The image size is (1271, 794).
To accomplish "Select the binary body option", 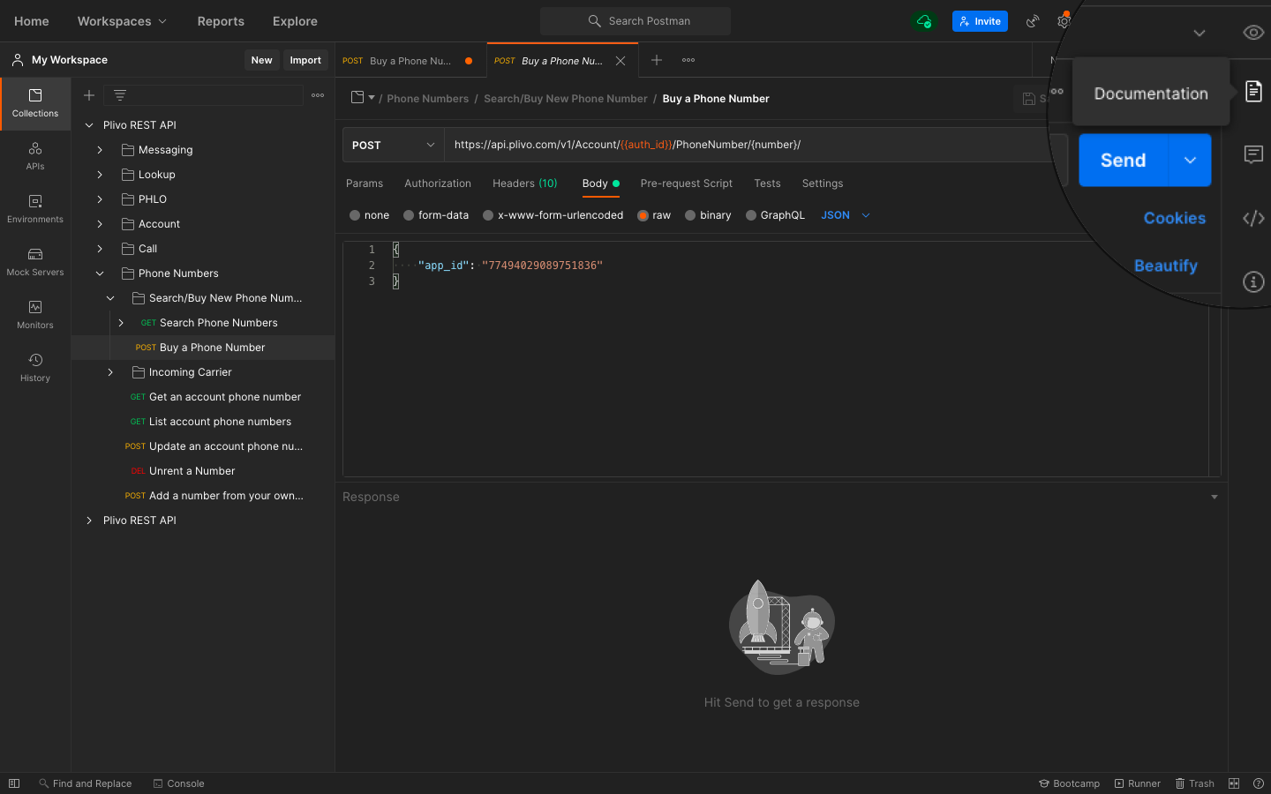I will click(x=690, y=215).
